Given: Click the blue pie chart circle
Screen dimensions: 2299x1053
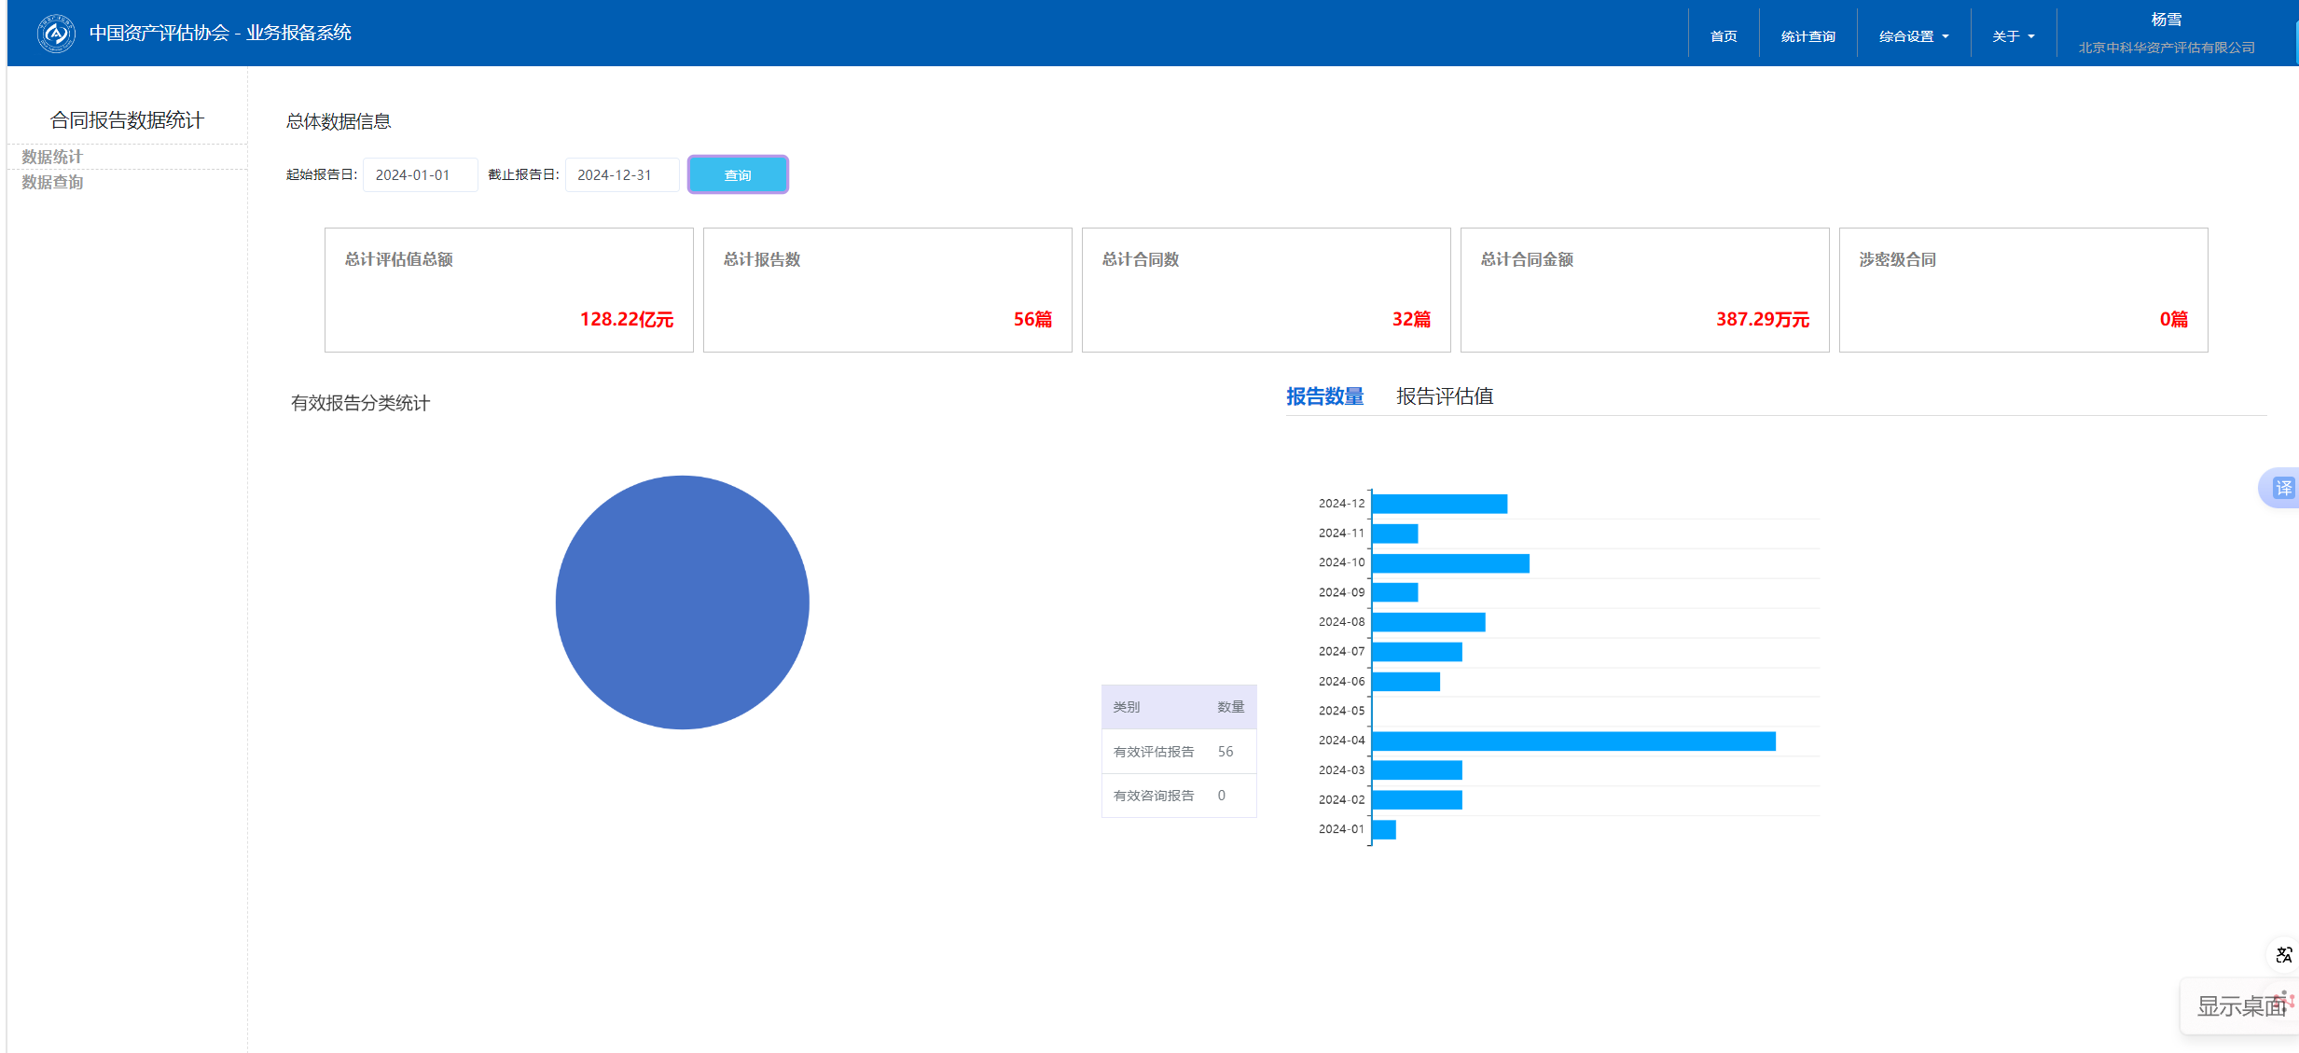Looking at the screenshot, I should pyautogui.click(x=682, y=603).
